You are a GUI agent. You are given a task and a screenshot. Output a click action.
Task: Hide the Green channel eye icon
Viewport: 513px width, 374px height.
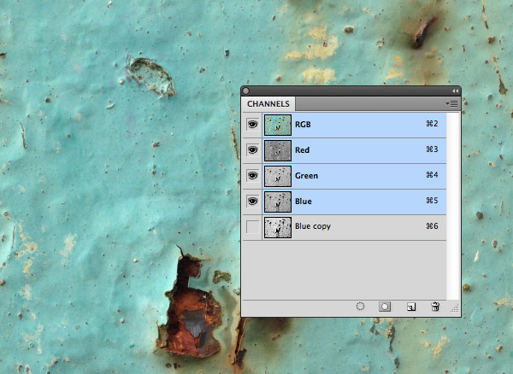(x=252, y=176)
